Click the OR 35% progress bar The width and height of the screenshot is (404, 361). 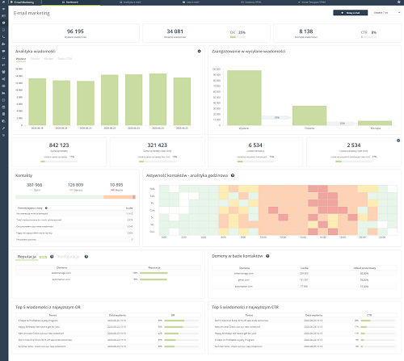coord(238,37)
